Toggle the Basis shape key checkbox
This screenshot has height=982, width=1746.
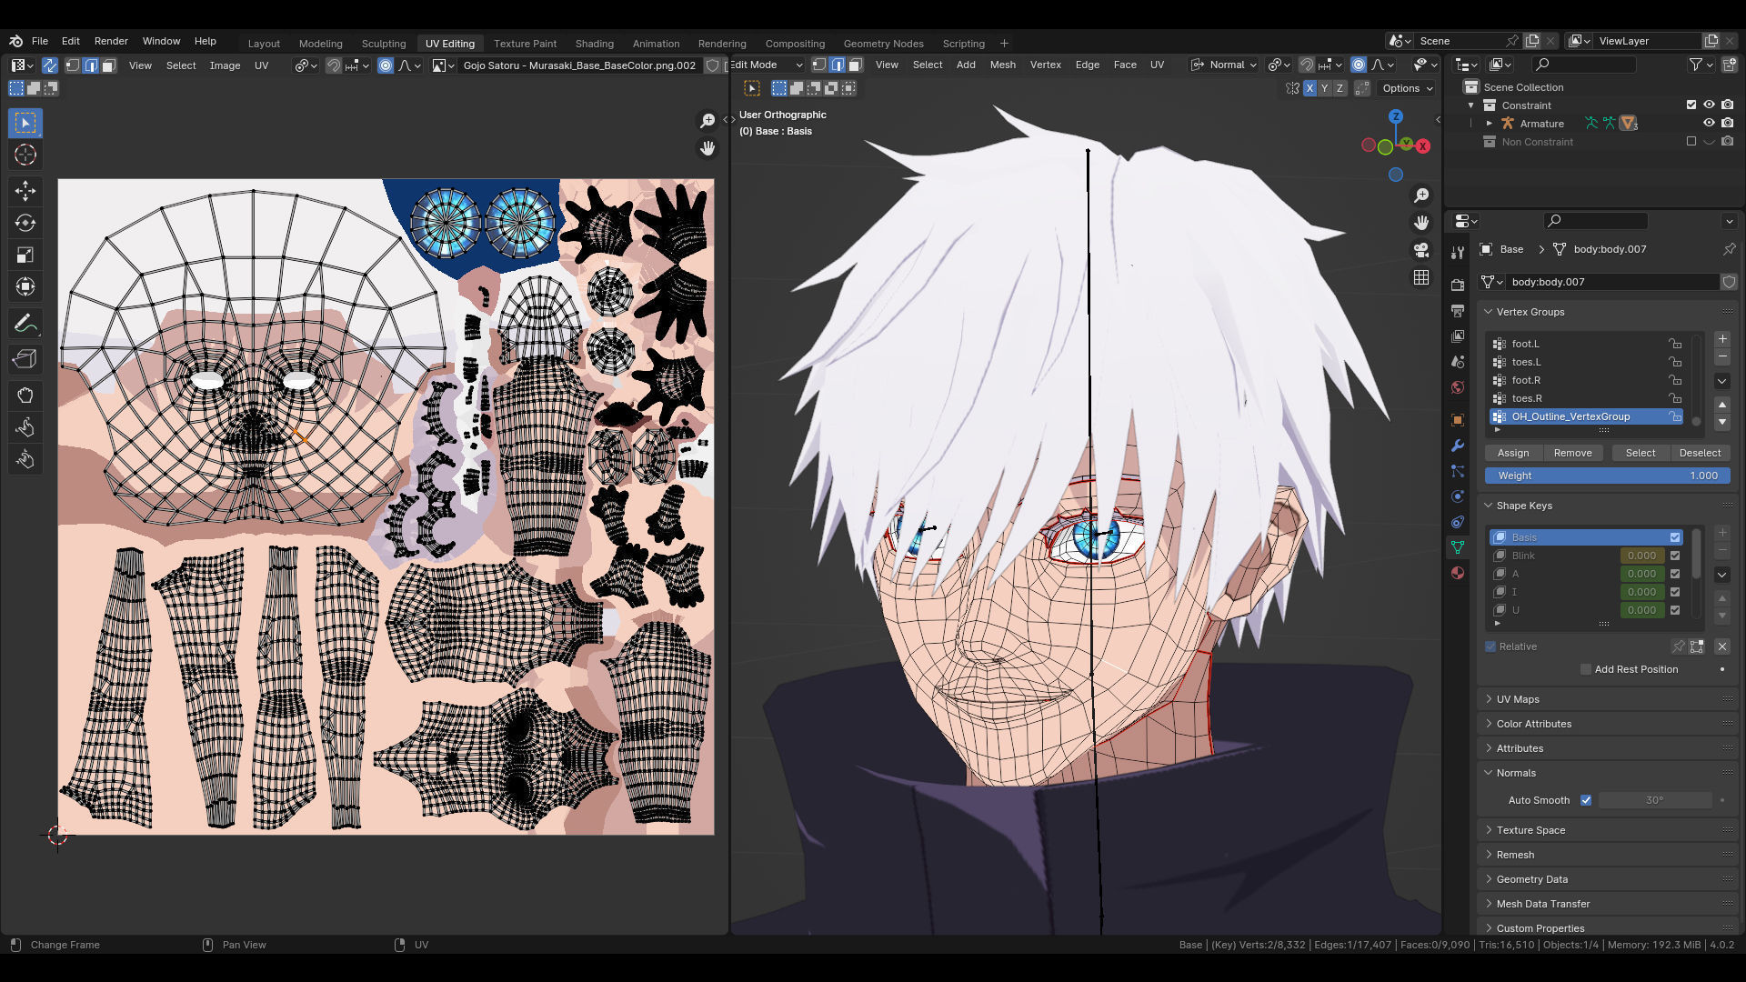1675,537
